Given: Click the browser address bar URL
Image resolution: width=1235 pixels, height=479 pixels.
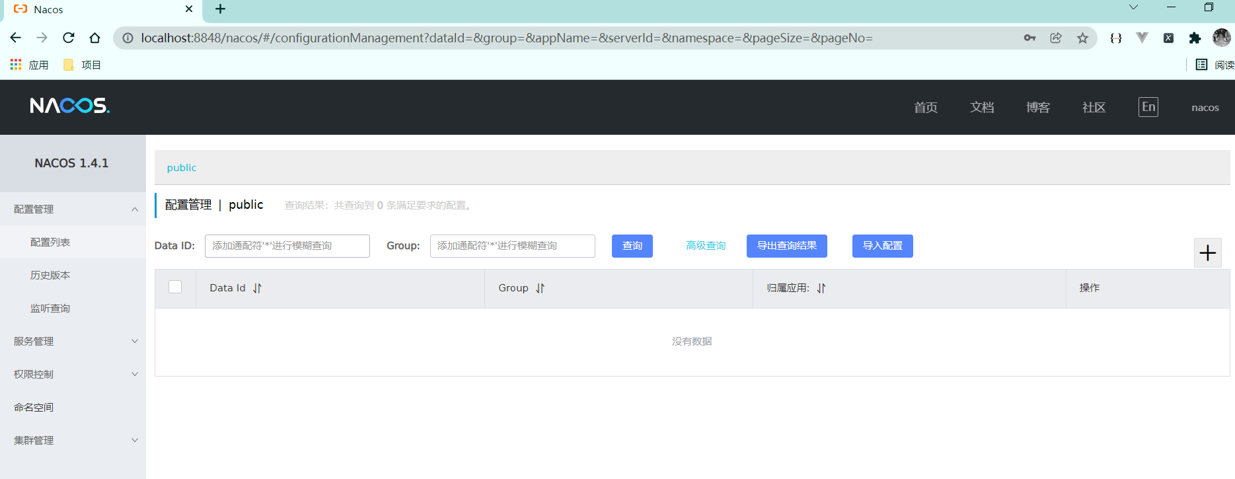Looking at the screenshot, I should point(507,38).
